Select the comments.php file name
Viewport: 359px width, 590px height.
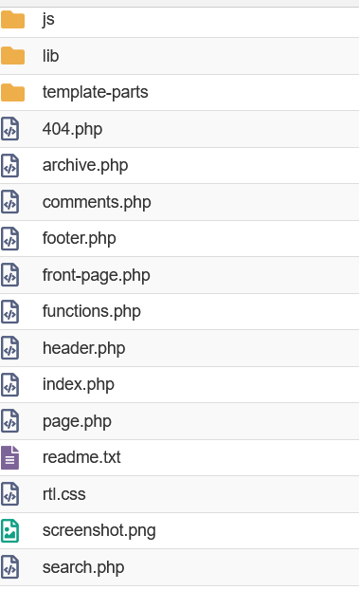pos(97,202)
